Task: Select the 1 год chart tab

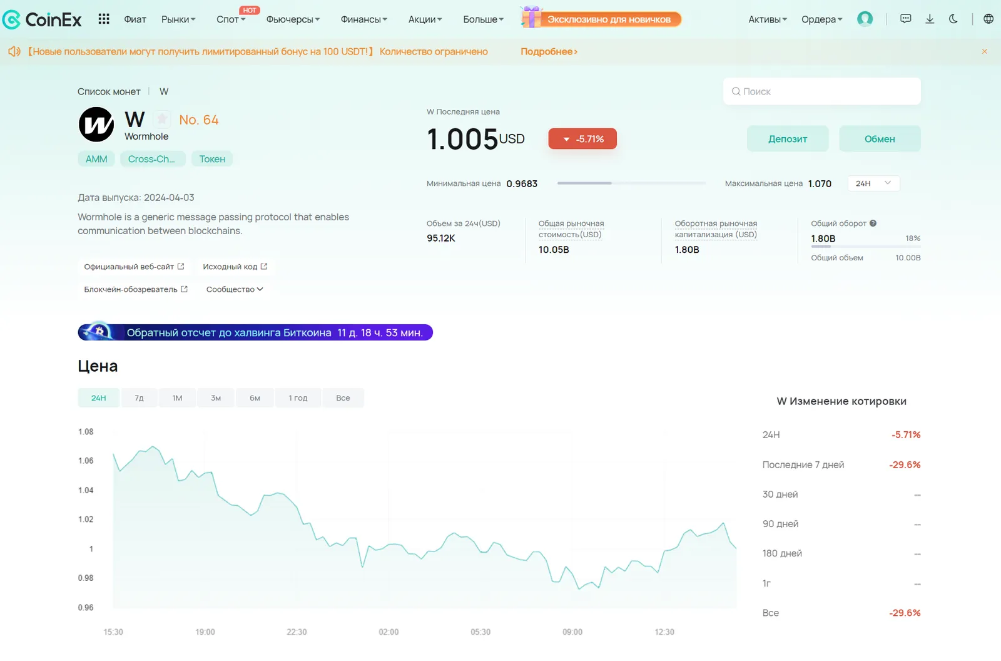Action: (x=298, y=397)
